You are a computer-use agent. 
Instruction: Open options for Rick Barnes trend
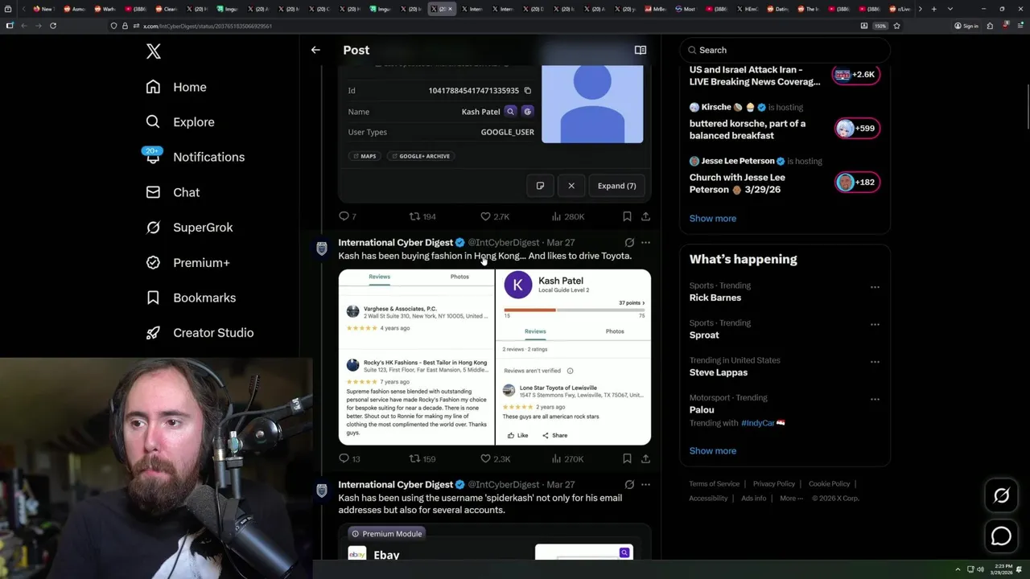tap(875, 287)
